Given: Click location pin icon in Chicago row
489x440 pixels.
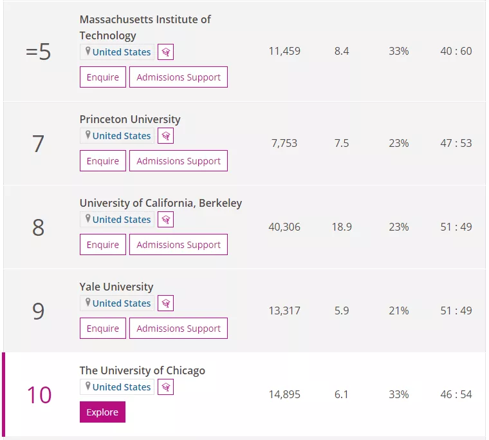Looking at the screenshot, I should tap(88, 386).
